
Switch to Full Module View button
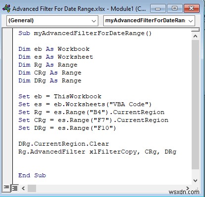15,188
